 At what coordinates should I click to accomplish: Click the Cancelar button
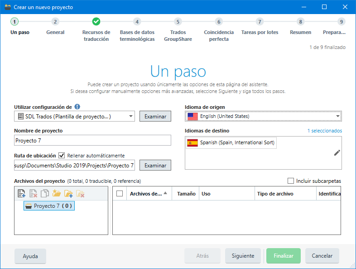click(322, 256)
